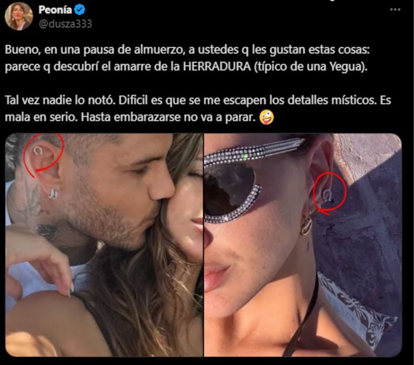Click the phrase 'típico de una Yegua' in tweet
The height and width of the screenshot is (365, 414).
coord(310,67)
